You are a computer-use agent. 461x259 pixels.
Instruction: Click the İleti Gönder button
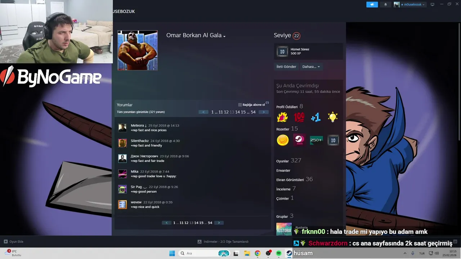pyautogui.click(x=286, y=67)
